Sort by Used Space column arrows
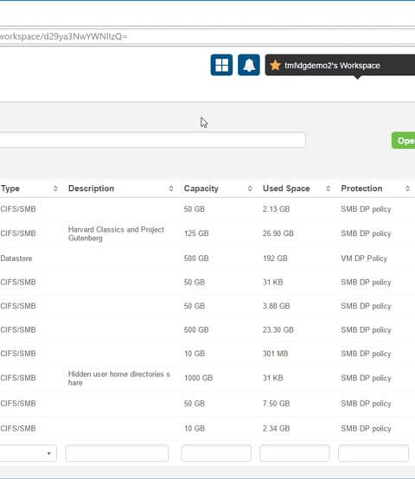 click(x=328, y=188)
